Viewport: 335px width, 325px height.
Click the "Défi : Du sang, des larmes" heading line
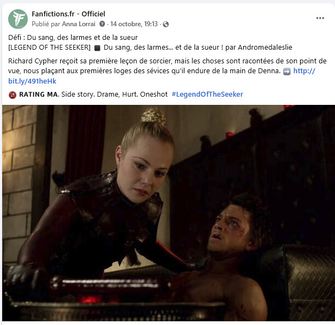point(73,38)
